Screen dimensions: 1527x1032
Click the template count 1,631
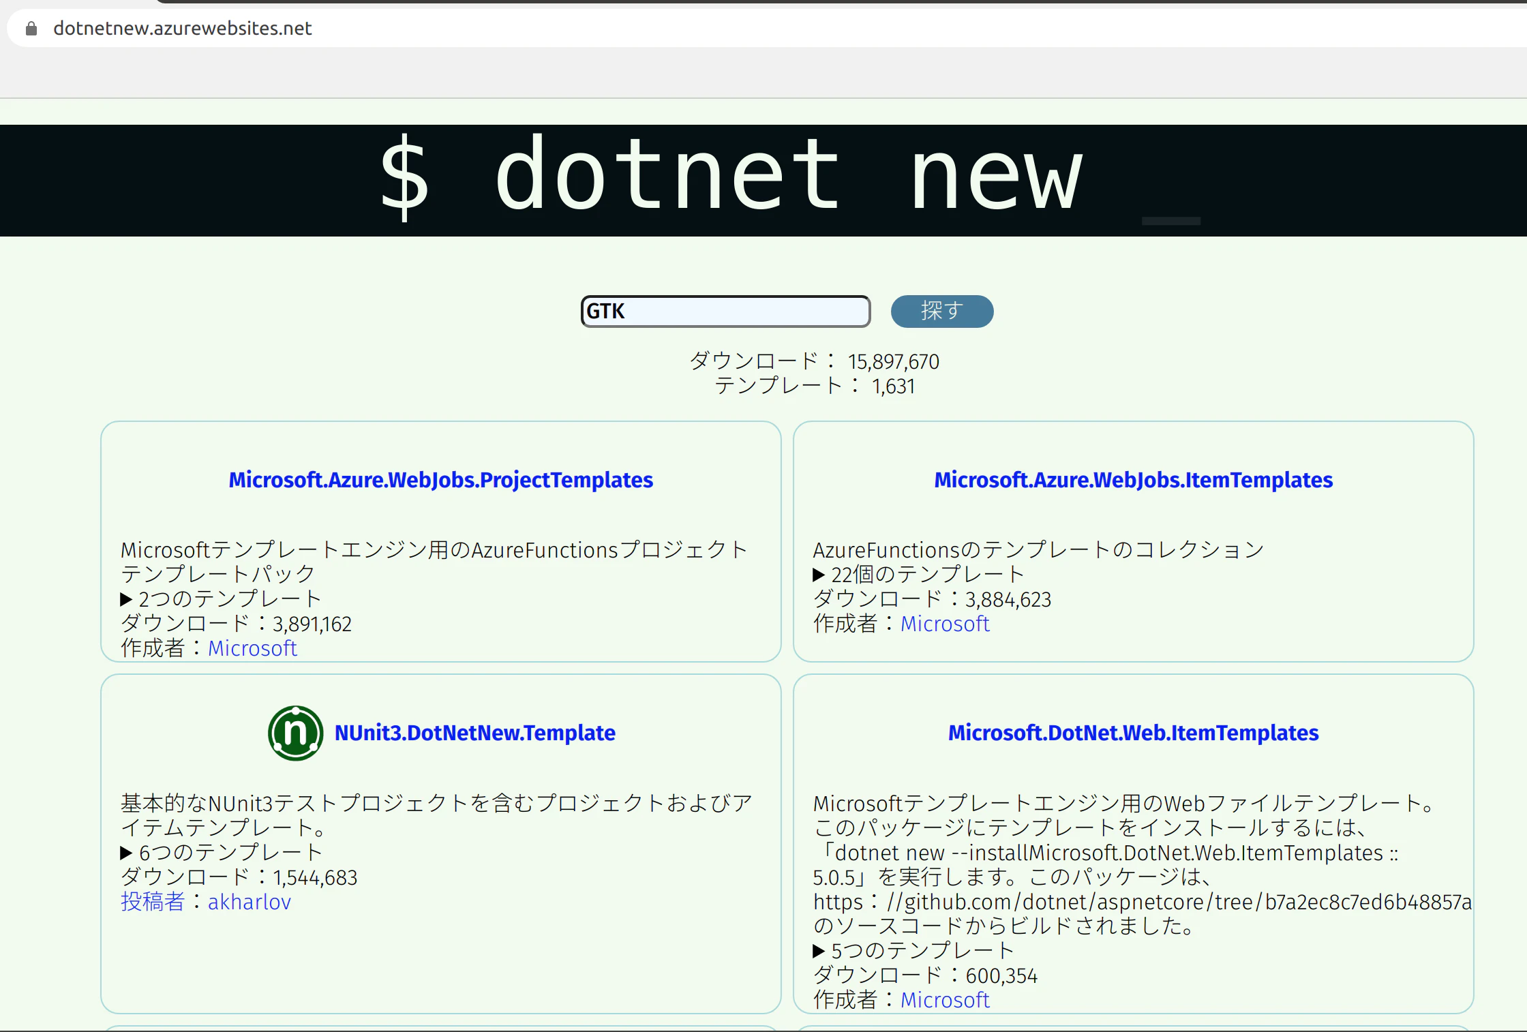(894, 386)
